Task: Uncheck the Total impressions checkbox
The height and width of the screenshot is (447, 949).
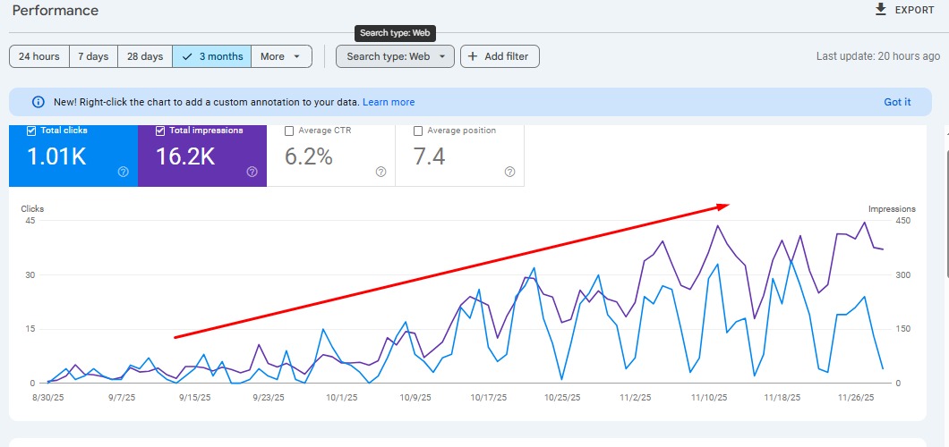Action: (161, 131)
